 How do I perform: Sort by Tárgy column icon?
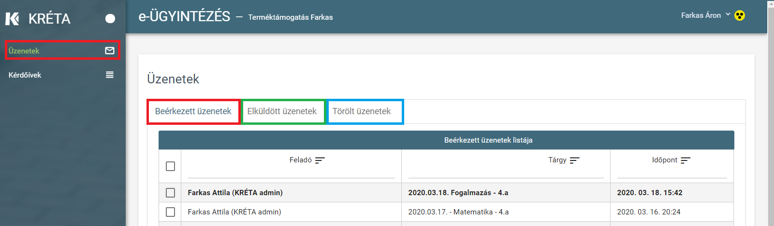(574, 160)
